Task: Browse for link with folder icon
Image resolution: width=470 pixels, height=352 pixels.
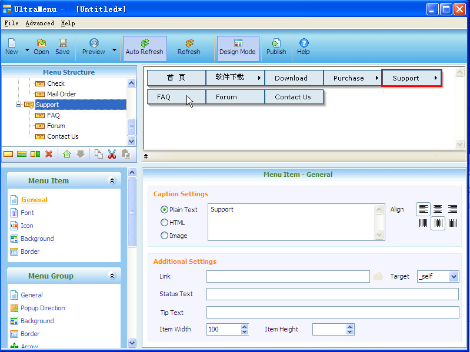Action: click(378, 276)
